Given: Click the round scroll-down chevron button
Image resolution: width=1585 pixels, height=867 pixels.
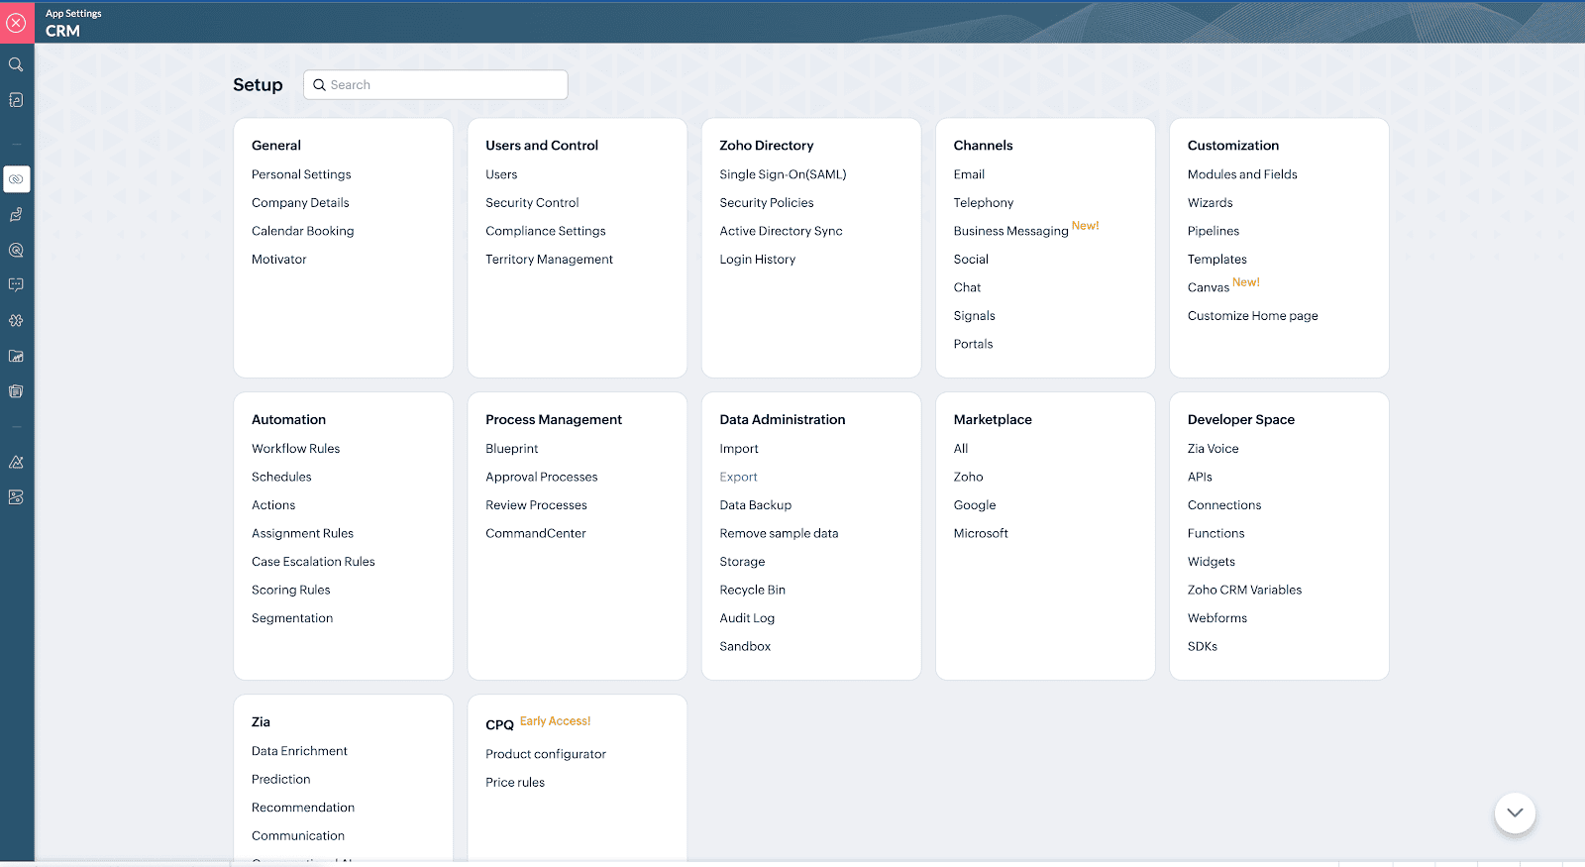Looking at the screenshot, I should [1515, 813].
